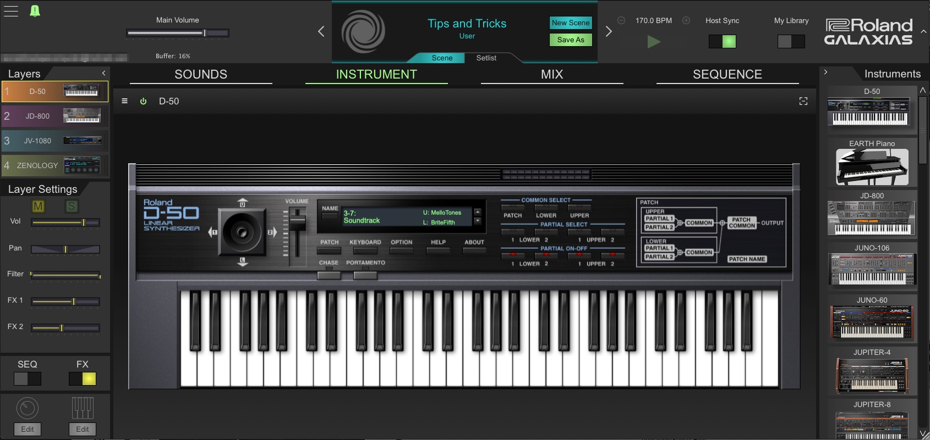Click the keyboard icon above right Edit
This screenshot has width=930, height=440.
tap(83, 408)
